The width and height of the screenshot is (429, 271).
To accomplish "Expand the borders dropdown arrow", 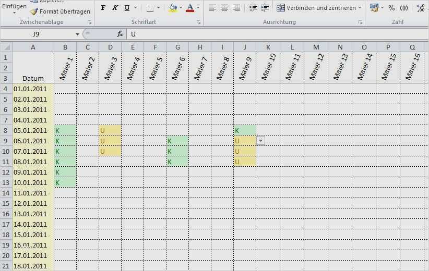I will pyautogui.click(x=158, y=8).
